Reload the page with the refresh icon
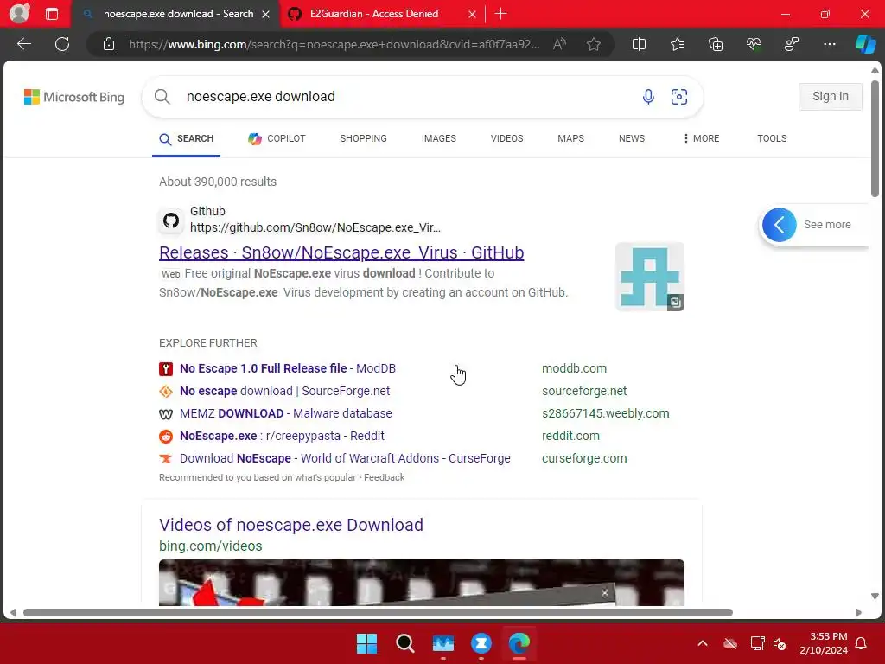This screenshot has width=885, height=664. point(62,44)
